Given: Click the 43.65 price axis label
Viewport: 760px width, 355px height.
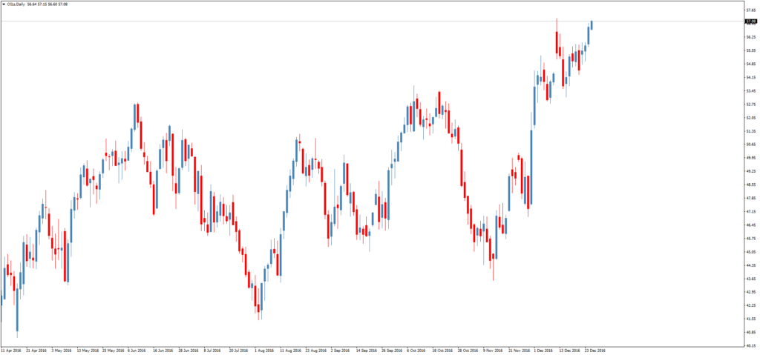Looking at the screenshot, I should 751,279.
